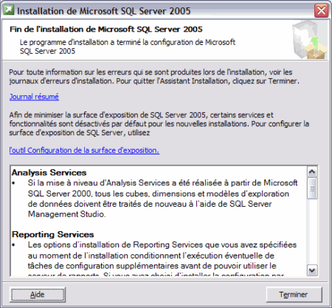Image resolution: width=332 pixels, height=308 pixels.
Task: Click Terminer to finish installation
Action: pos(294,295)
